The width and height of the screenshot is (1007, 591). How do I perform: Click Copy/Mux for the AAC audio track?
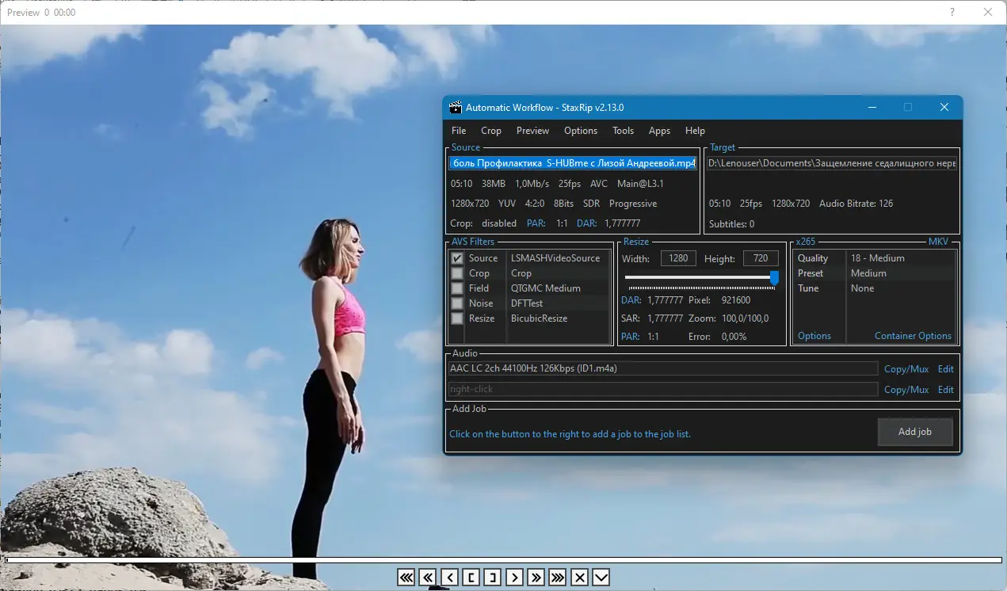pos(906,369)
